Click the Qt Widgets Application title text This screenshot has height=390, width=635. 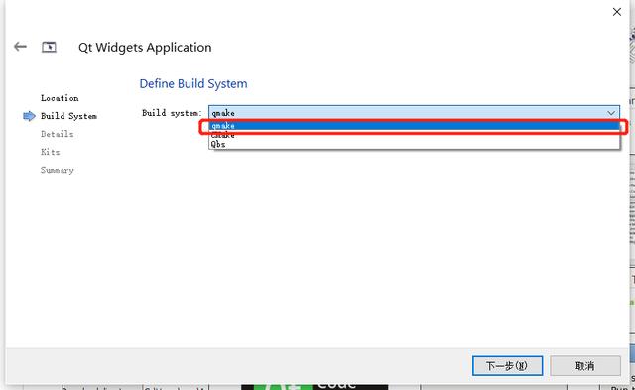click(x=145, y=48)
